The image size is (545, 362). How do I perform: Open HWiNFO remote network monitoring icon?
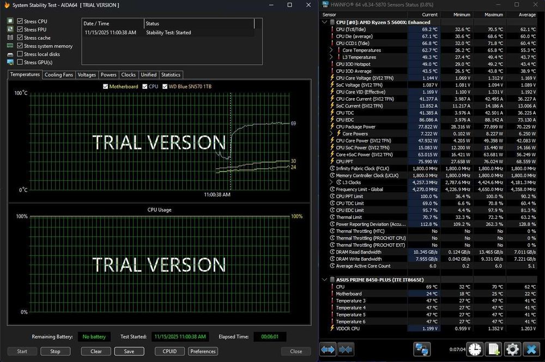pyautogui.click(x=422, y=349)
